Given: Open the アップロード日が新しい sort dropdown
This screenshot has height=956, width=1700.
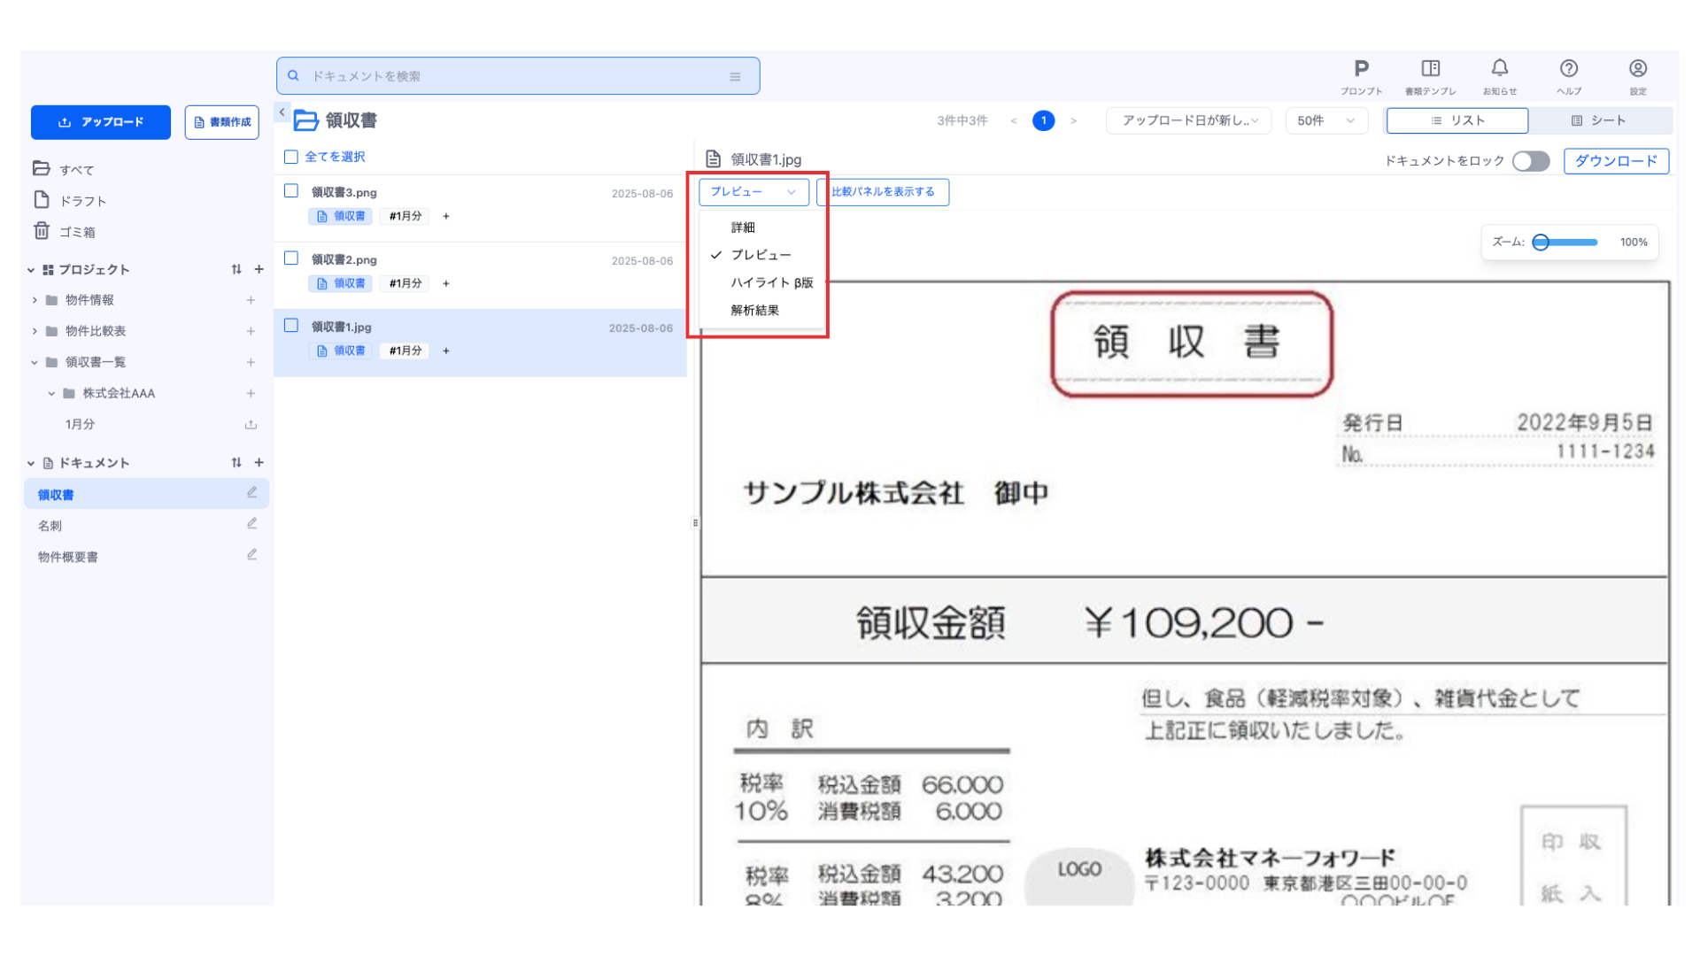Looking at the screenshot, I should click(1188, 120).
